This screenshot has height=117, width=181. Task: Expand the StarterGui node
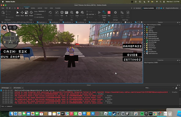tap(145, 44)
